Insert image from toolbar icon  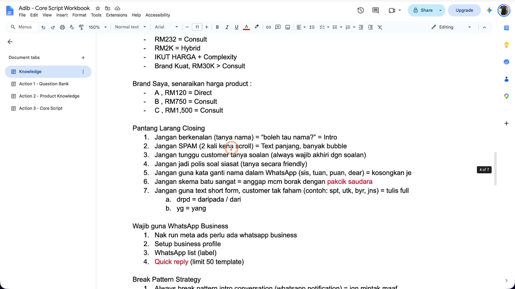[x=288, y=27]
